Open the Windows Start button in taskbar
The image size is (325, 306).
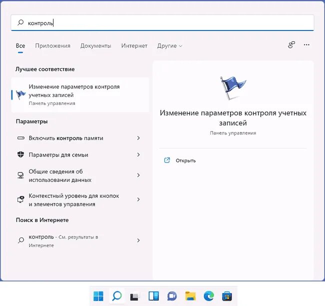[98, 296]
